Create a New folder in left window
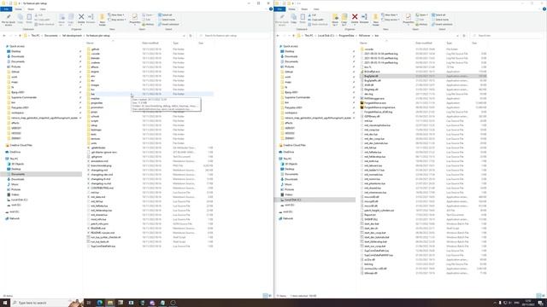547x307 pixels. (x=103, y=20)
